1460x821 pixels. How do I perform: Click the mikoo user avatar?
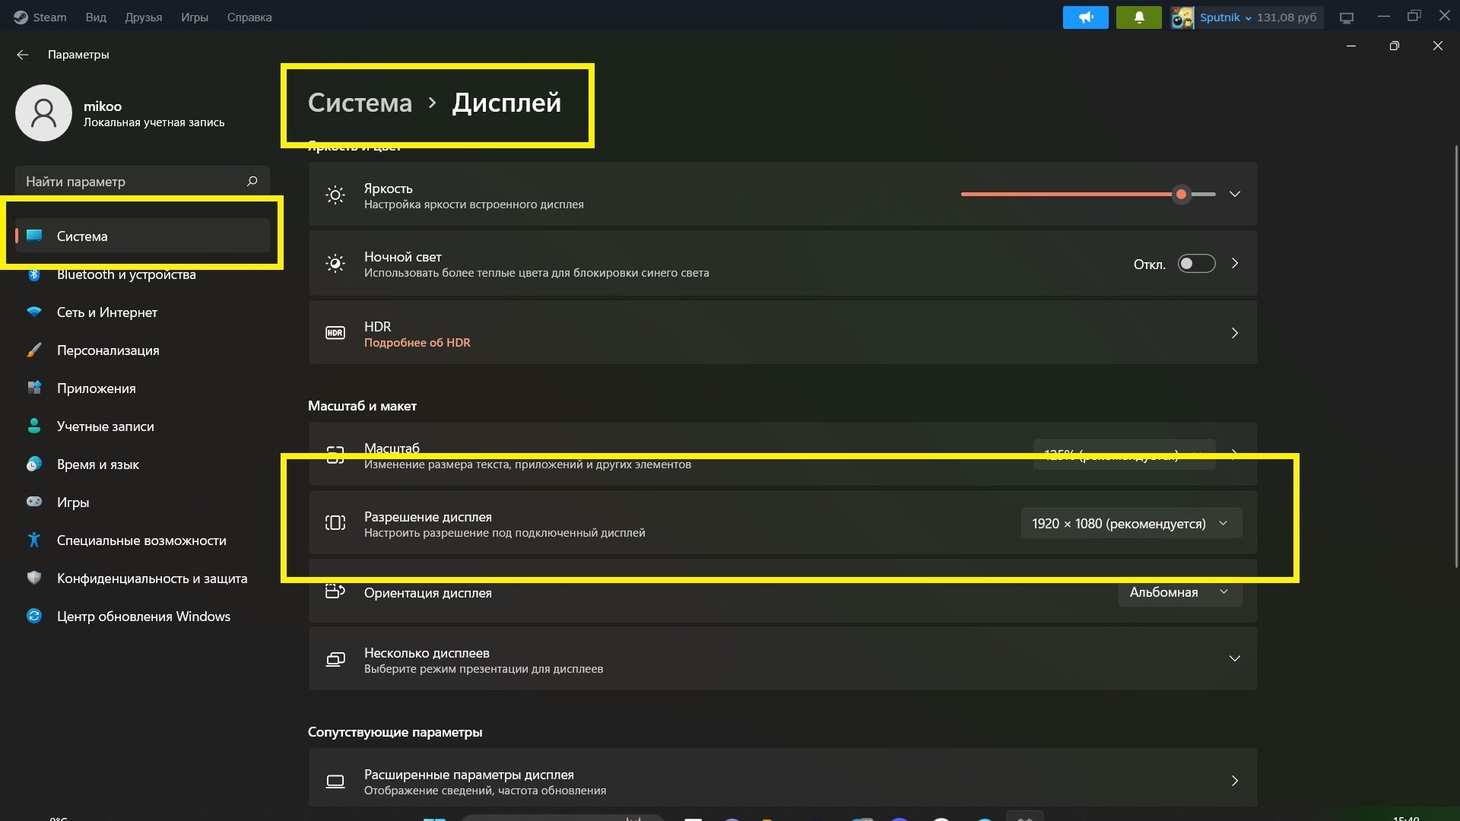pyautogui.click(x=43, y=113)
